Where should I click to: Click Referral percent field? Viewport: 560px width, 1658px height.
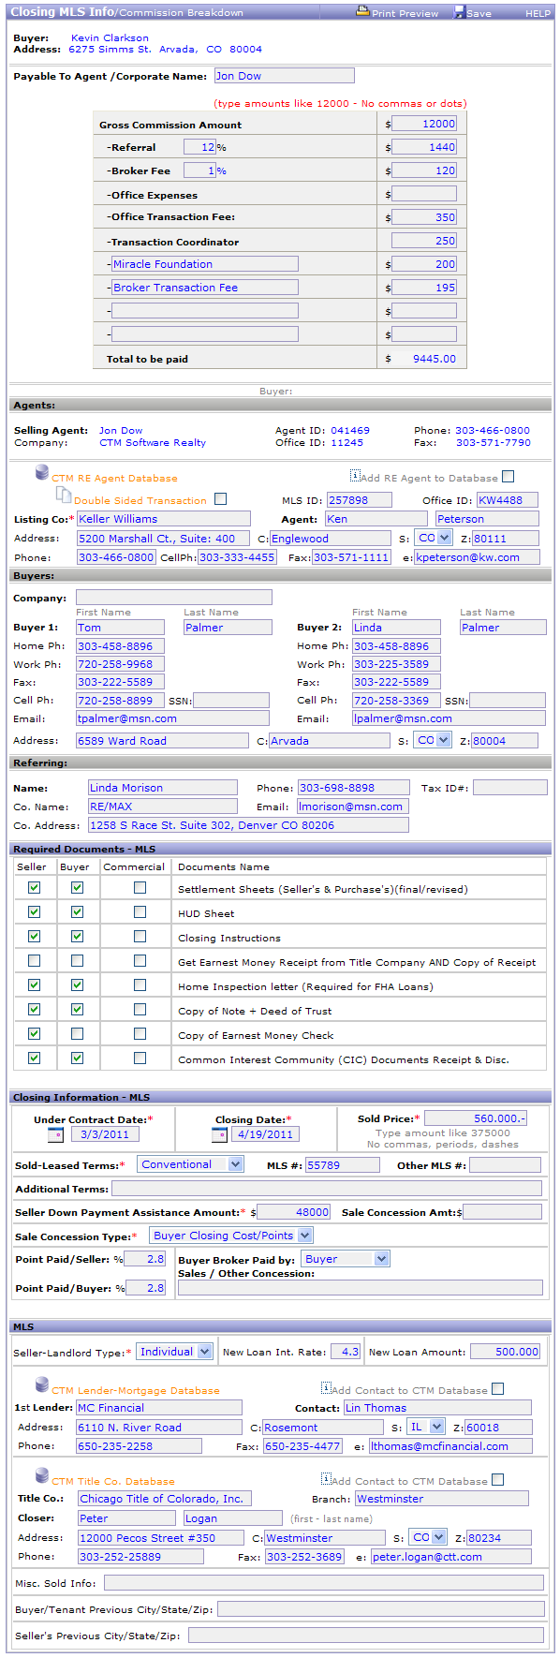pos(199,147)
